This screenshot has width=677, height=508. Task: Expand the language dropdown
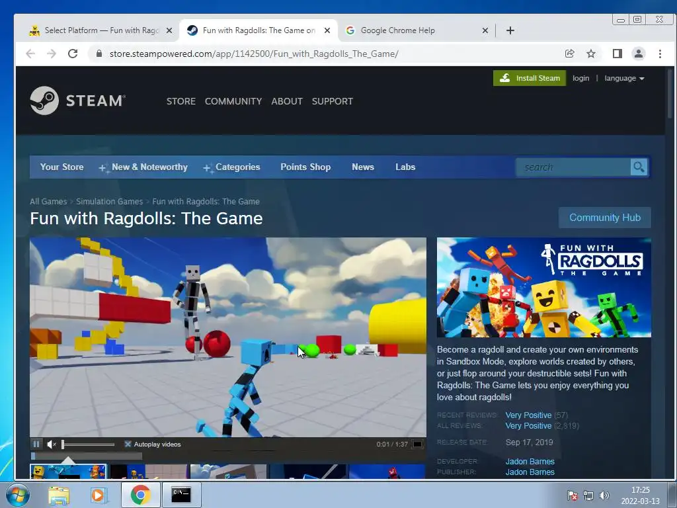tap(624, 78)
